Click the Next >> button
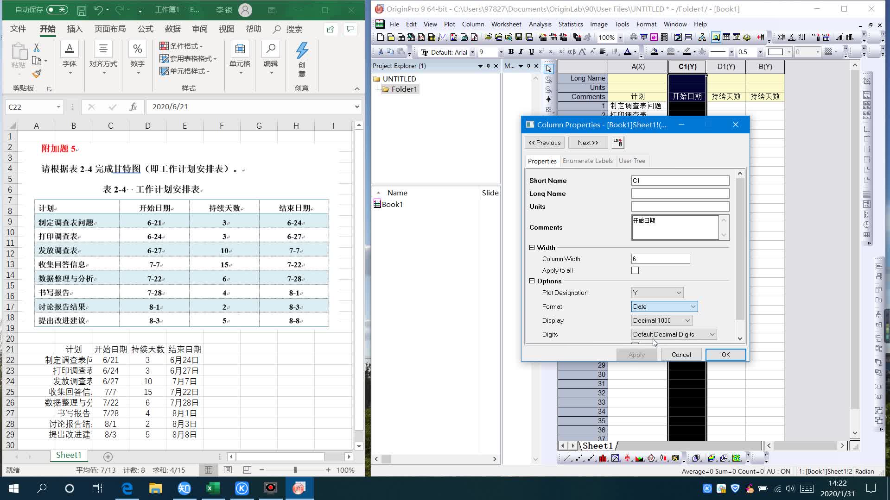This screenshot has width=890, height=500. (x=588, y=143)
